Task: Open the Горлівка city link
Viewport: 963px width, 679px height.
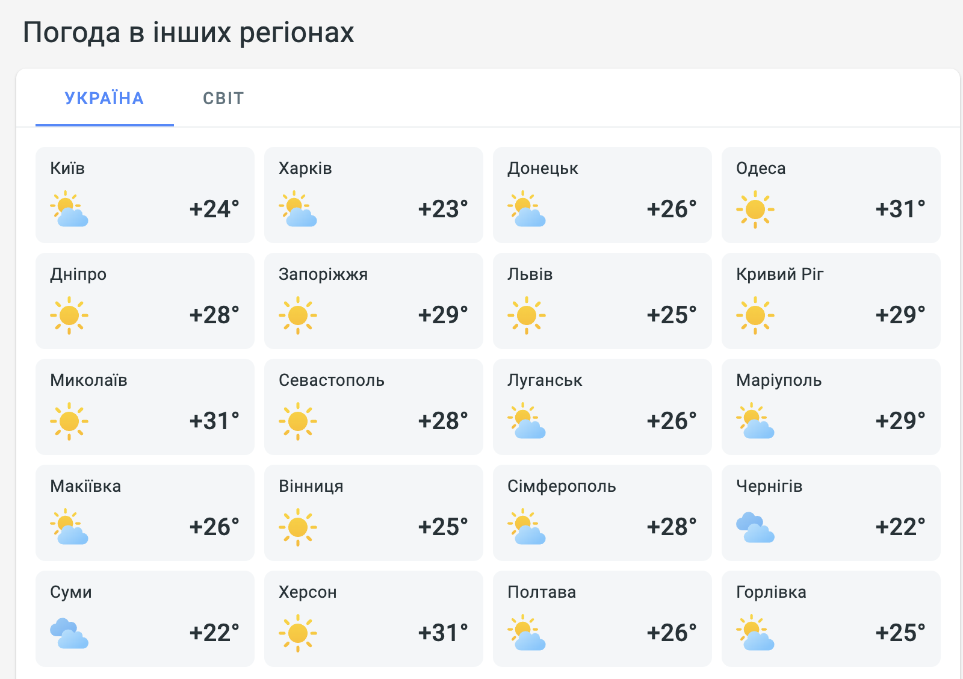Action: 771,592
